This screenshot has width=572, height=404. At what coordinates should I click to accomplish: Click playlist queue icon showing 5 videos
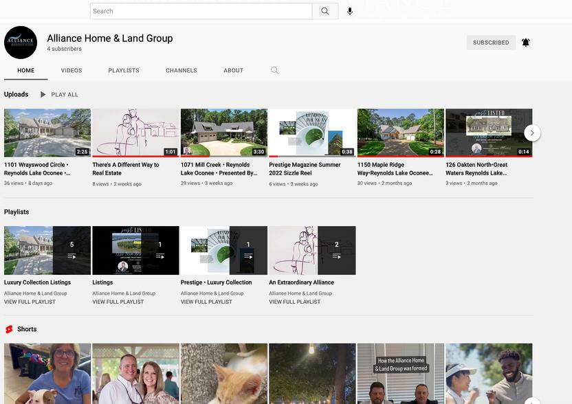coord(71,256)
